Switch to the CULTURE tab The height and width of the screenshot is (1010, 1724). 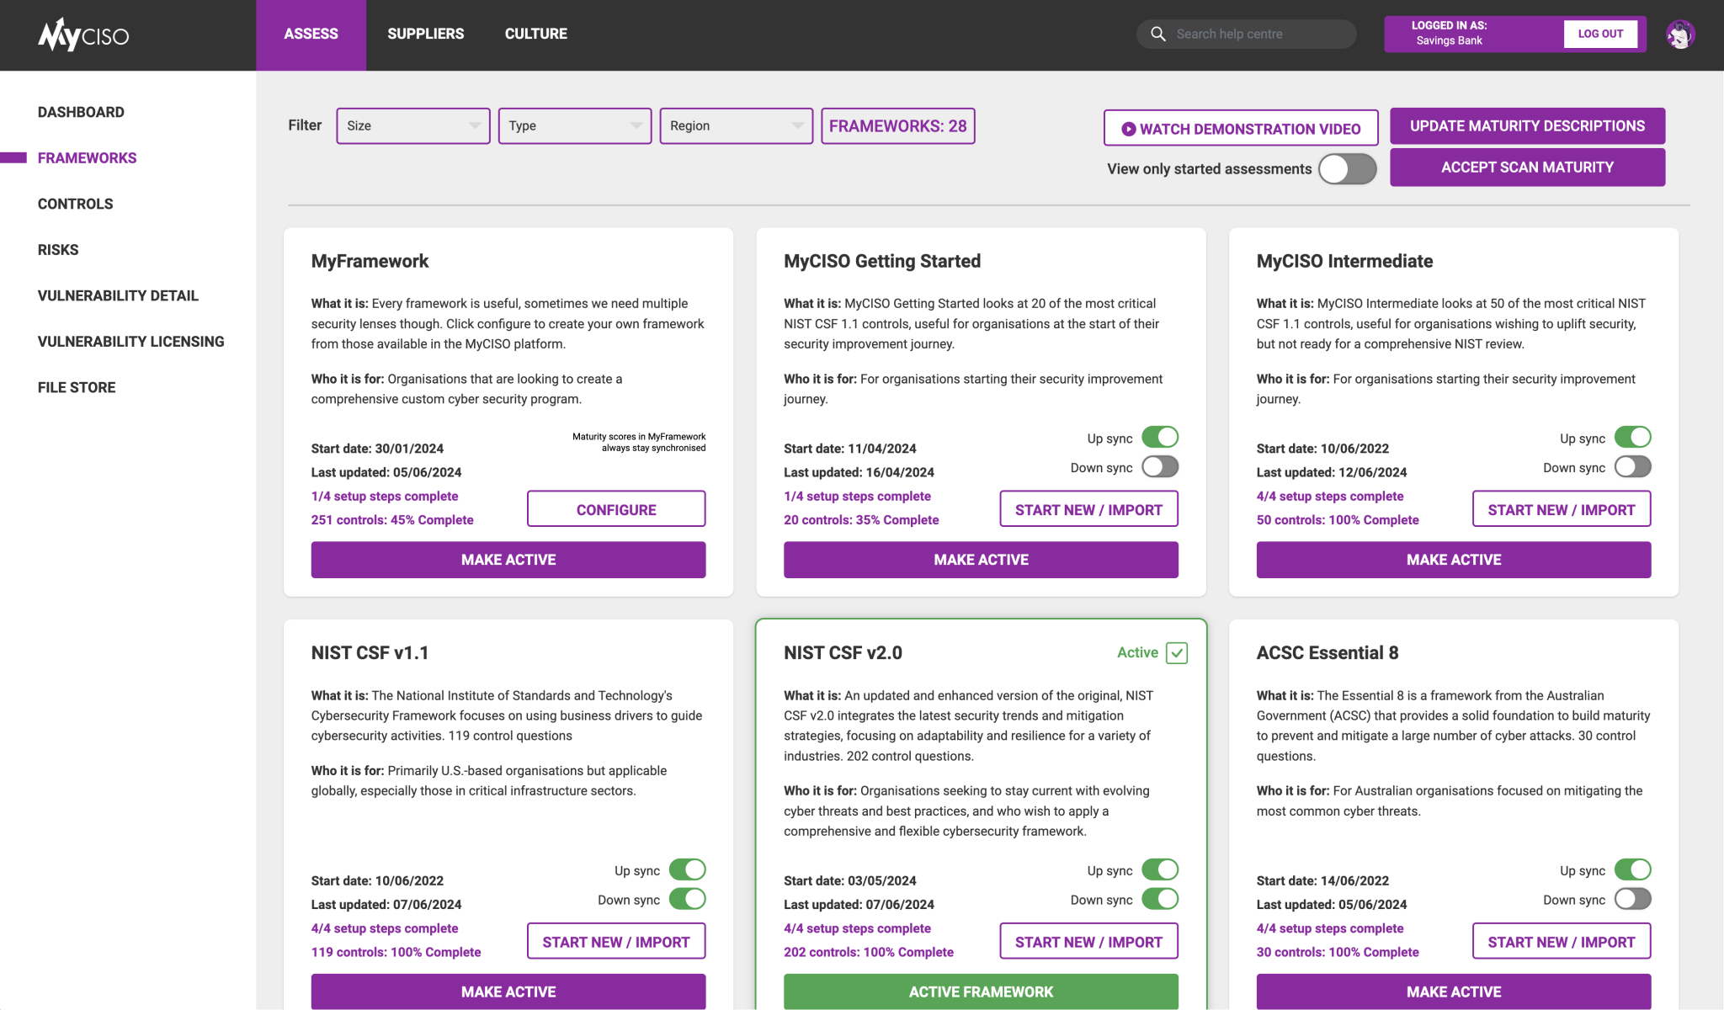click(x=536, y=35)
